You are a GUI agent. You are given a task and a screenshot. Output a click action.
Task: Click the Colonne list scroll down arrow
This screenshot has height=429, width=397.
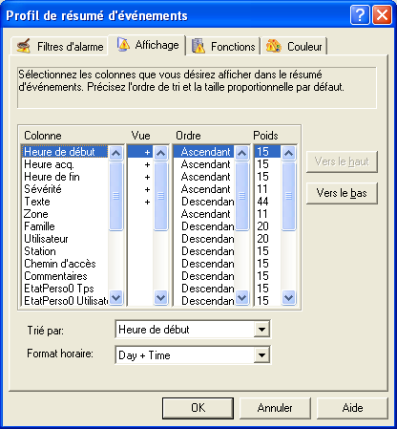click(115, 298)
